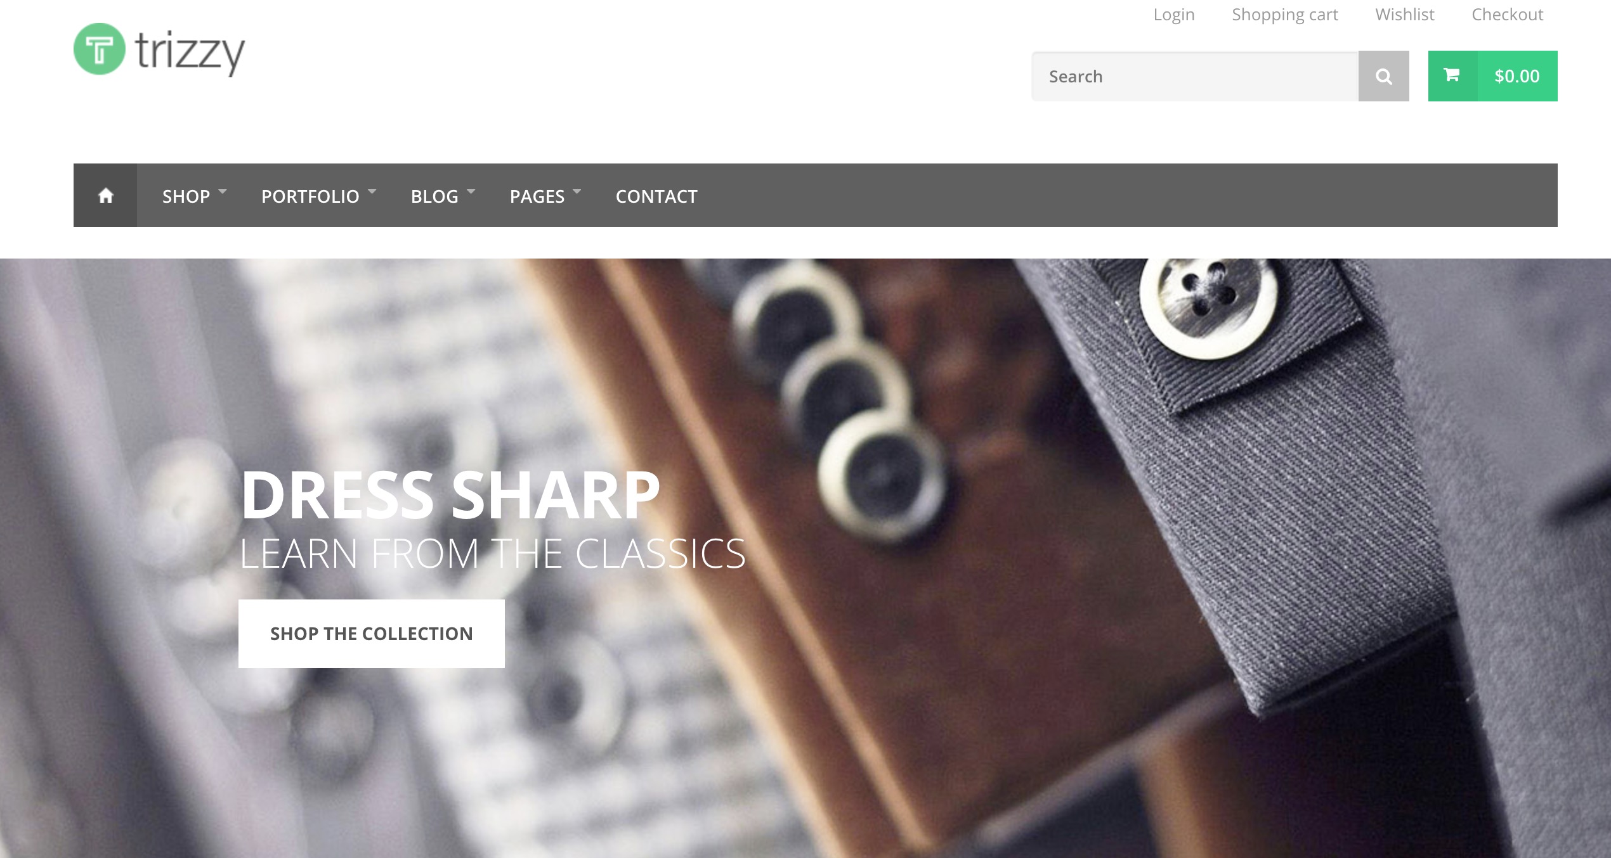
Task: Open the Wishlist link
Action: 1405,15
